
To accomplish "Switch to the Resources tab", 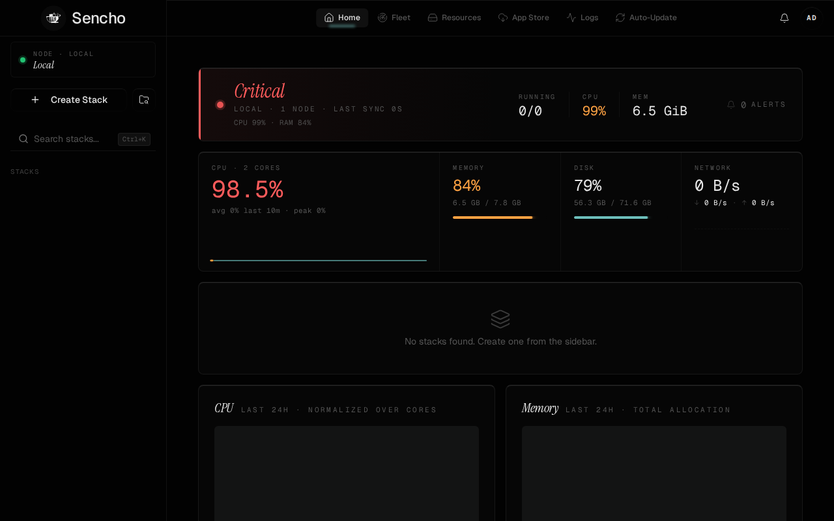I will pyautogui.click(x=454, y=18).
